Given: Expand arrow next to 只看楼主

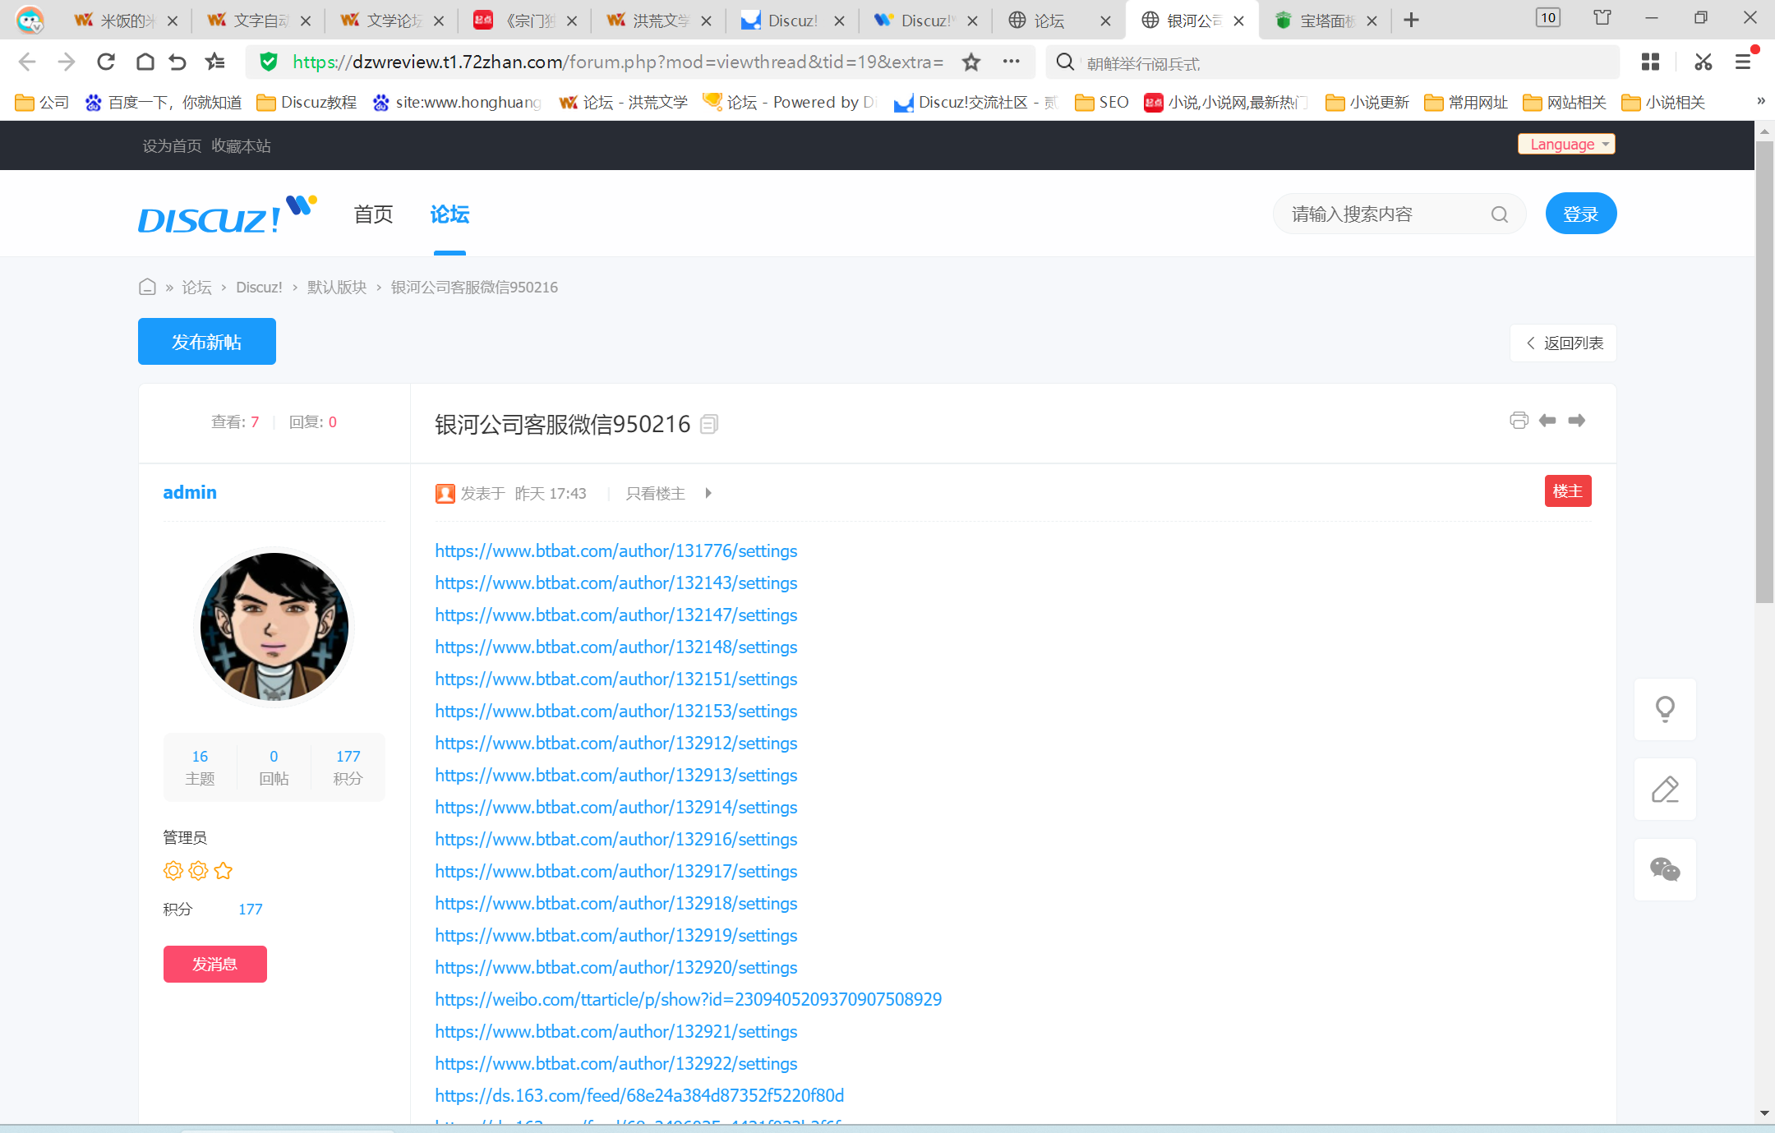Looking at the screenshot, I should point(708,493).
